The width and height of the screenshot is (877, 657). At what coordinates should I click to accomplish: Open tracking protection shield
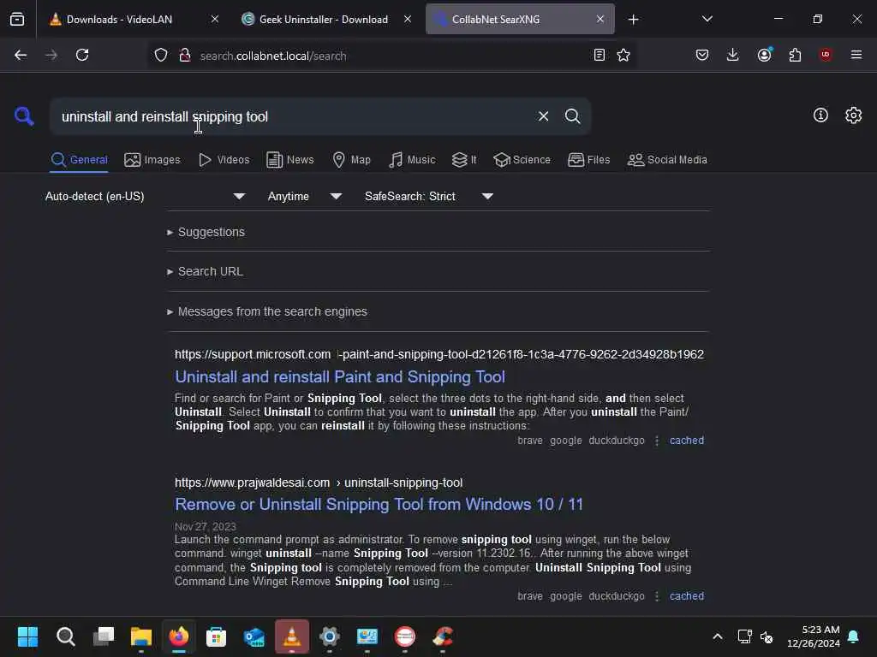tap(161, 56)
